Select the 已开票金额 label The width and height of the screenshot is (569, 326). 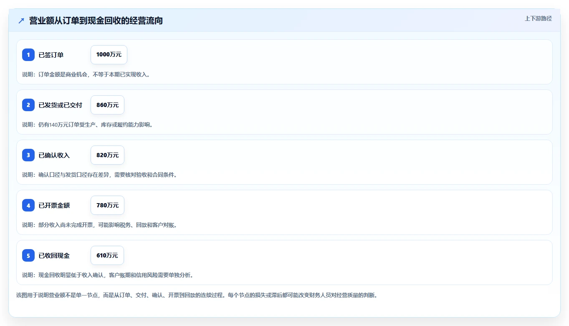(54, 205)
